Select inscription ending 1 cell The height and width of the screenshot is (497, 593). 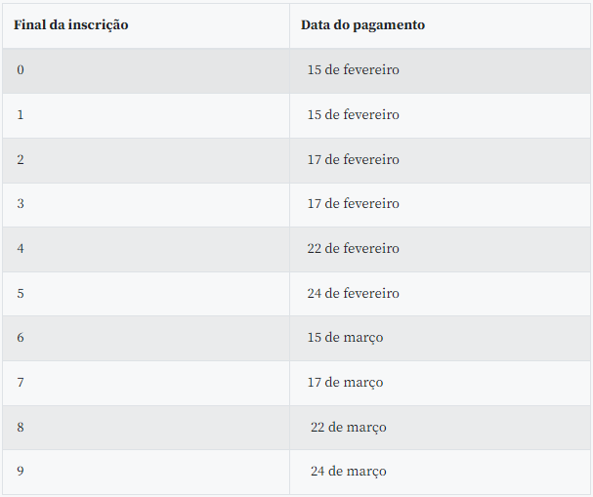(x=146, y=115)
